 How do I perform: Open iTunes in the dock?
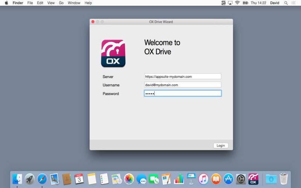tap(204, 179)
